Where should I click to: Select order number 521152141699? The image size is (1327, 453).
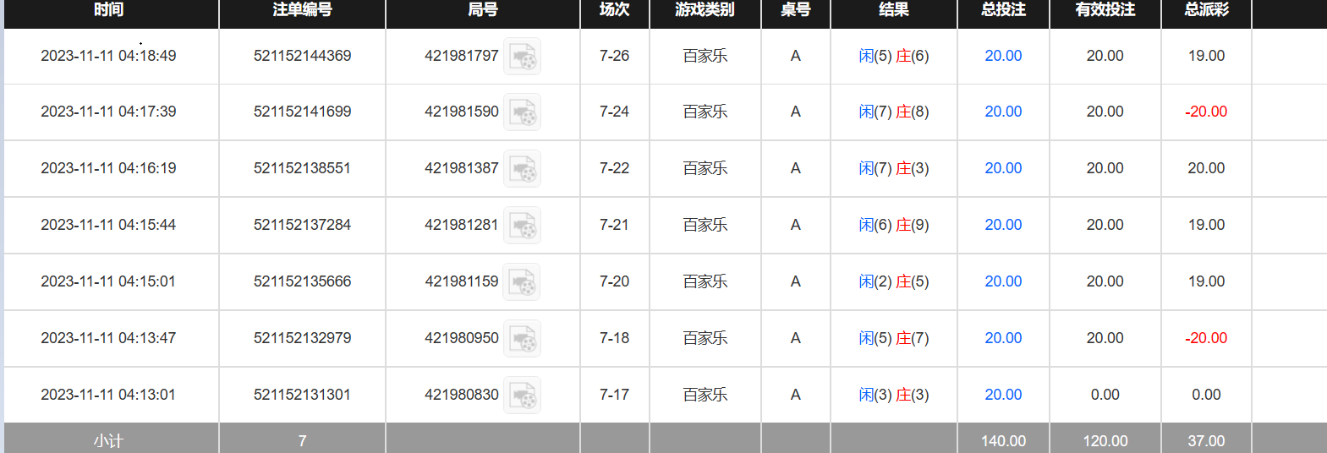[x=302, y=112]
